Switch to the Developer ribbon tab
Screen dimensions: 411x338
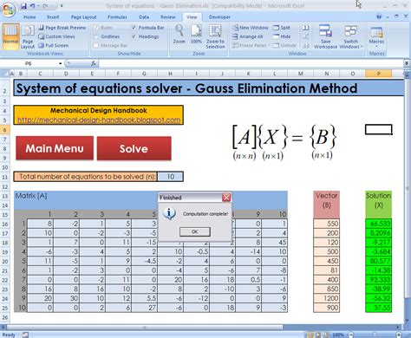(x=219, y=17)
